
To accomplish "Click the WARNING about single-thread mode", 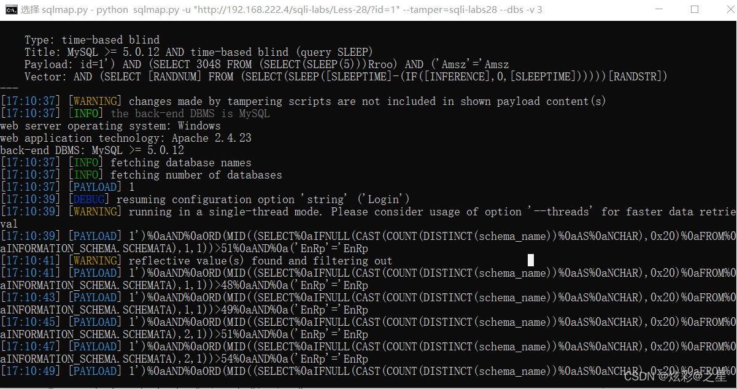I will pos(368,218).
